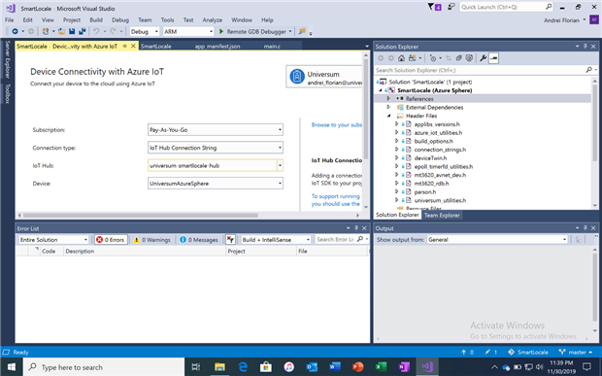The width and height of the screenshot is (602, 376).
Task: Pin the Azure IoT document tab
Action: pyautogui.click(x=125, y=46)
